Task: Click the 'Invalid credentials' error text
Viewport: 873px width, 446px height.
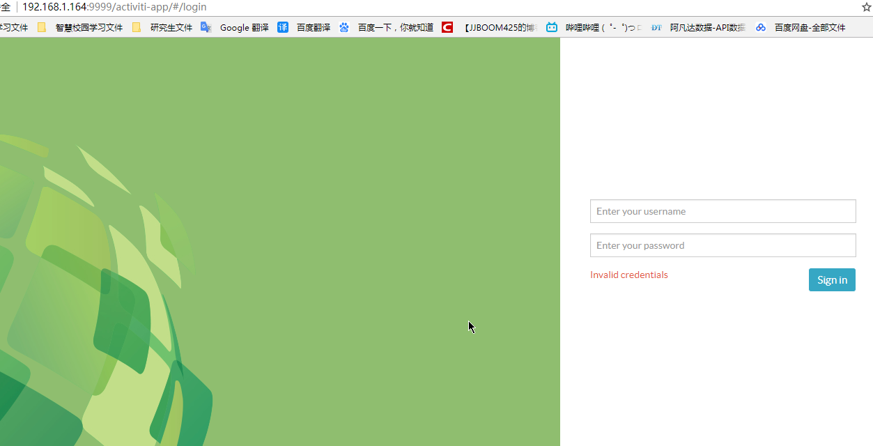Action: tap(629, 275)
